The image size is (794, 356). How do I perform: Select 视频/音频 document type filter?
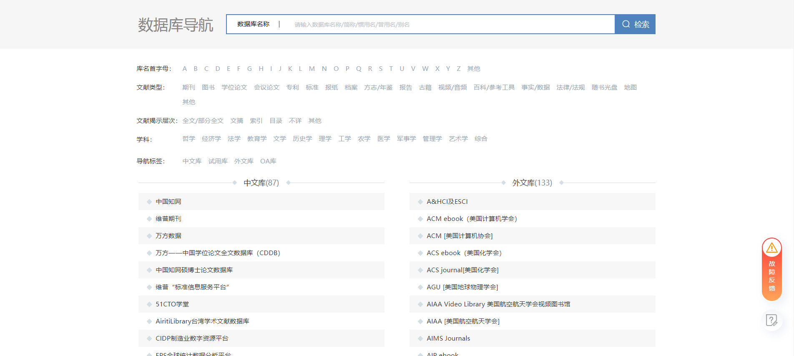click(452, 88)
